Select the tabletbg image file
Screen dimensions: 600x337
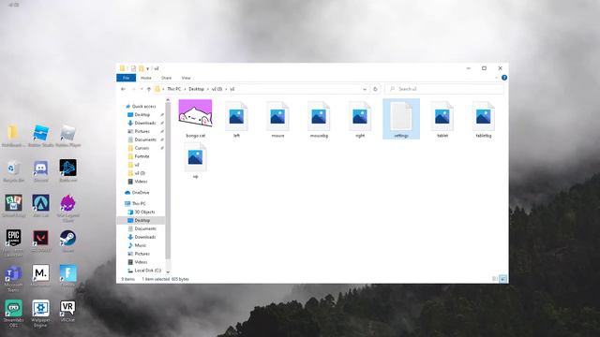(484, 119)
